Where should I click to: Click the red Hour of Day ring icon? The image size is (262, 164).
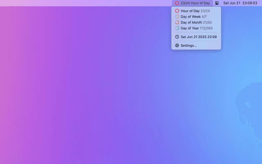177,11
